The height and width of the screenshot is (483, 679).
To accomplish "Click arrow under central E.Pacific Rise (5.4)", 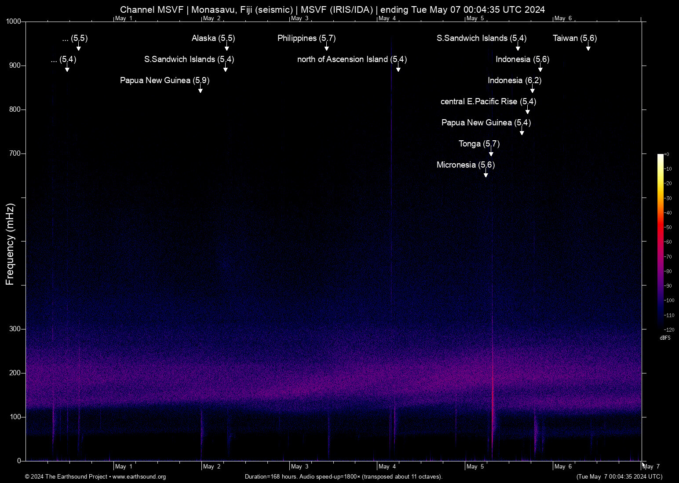I will 528,111.
